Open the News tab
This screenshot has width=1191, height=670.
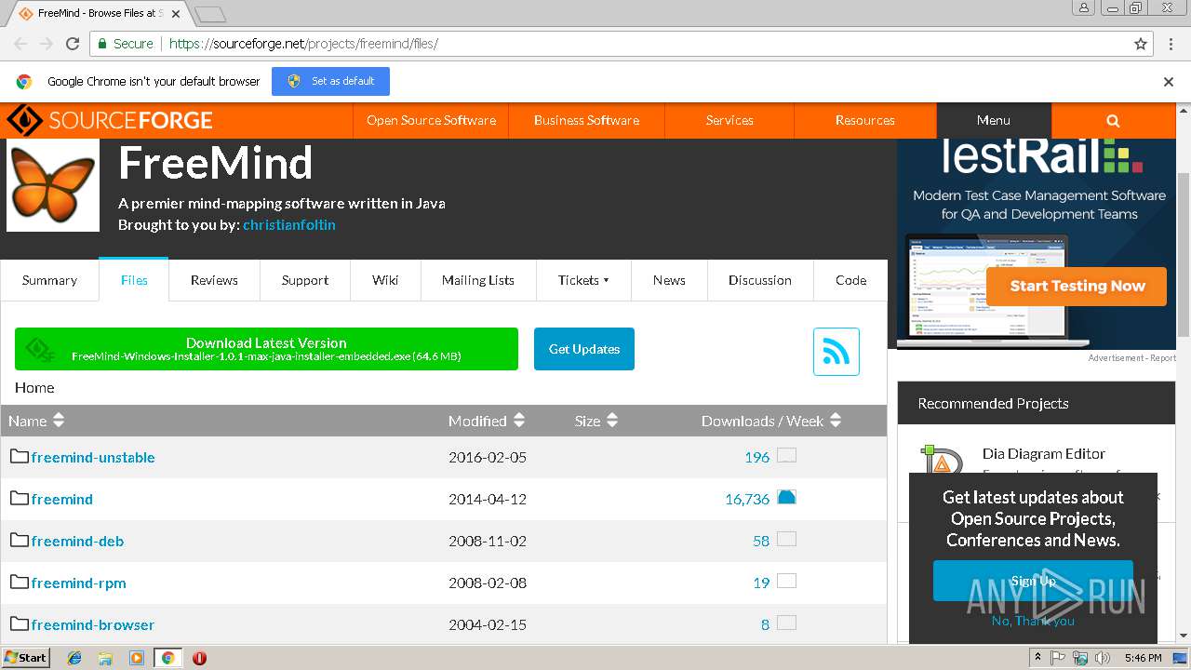[x=669, y=280]
